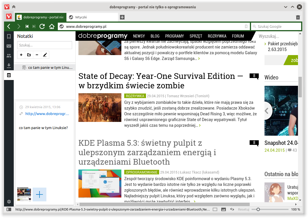Go to the home page

pos(52,26)
